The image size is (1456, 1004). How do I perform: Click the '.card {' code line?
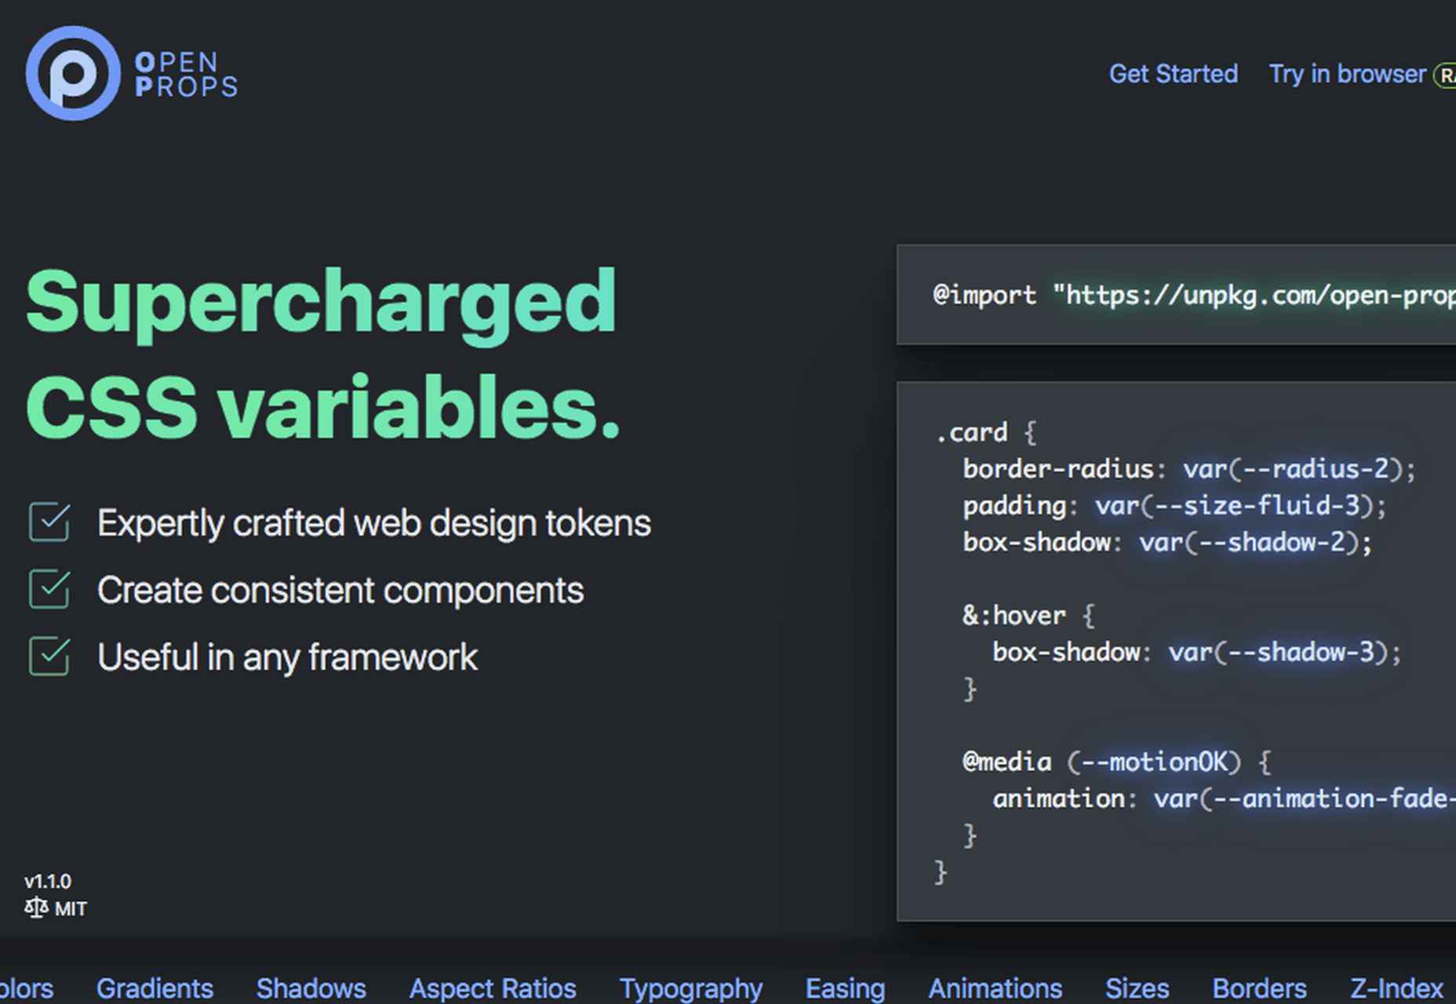(x=986, y=432)
